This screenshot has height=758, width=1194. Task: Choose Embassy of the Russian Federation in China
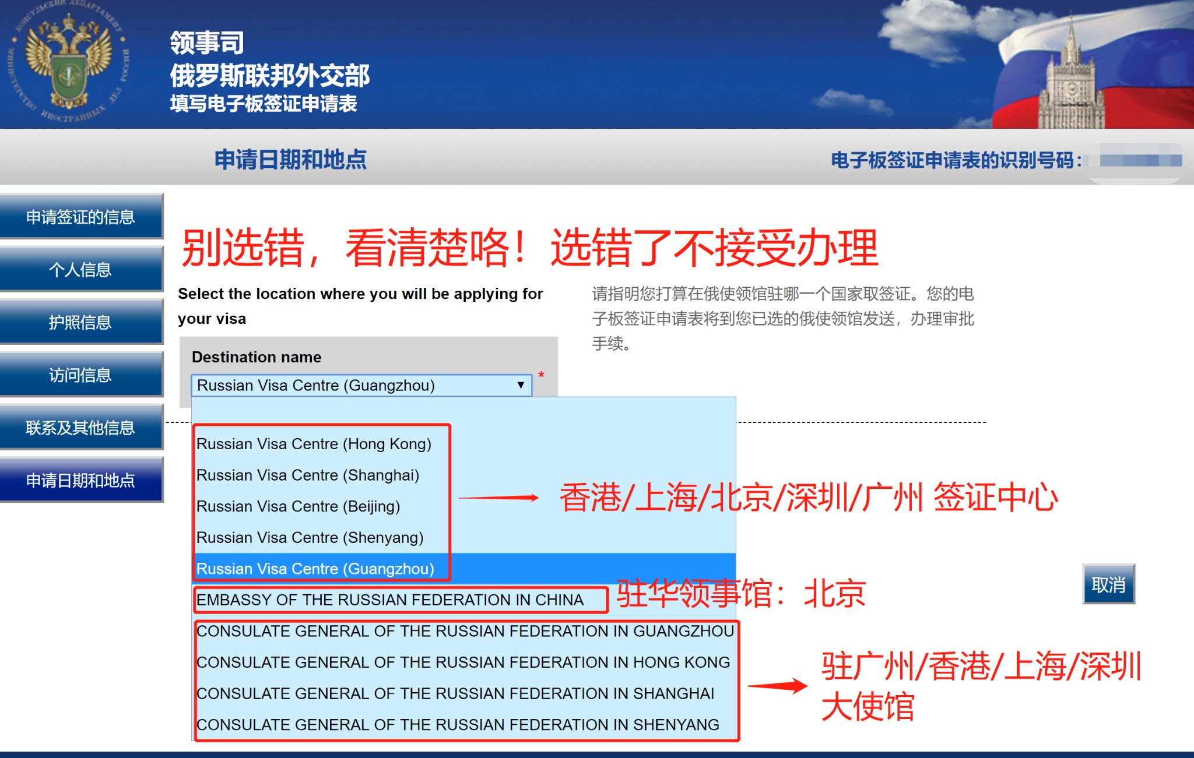tap(390, 600)
